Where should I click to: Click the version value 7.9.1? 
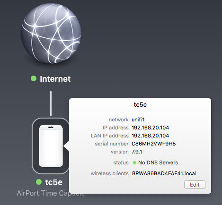coord(137,152)
